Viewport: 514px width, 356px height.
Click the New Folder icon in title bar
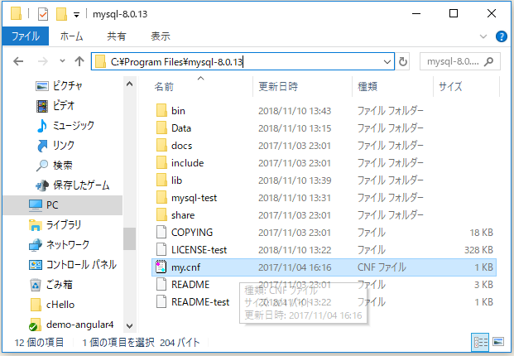[61, 14]
